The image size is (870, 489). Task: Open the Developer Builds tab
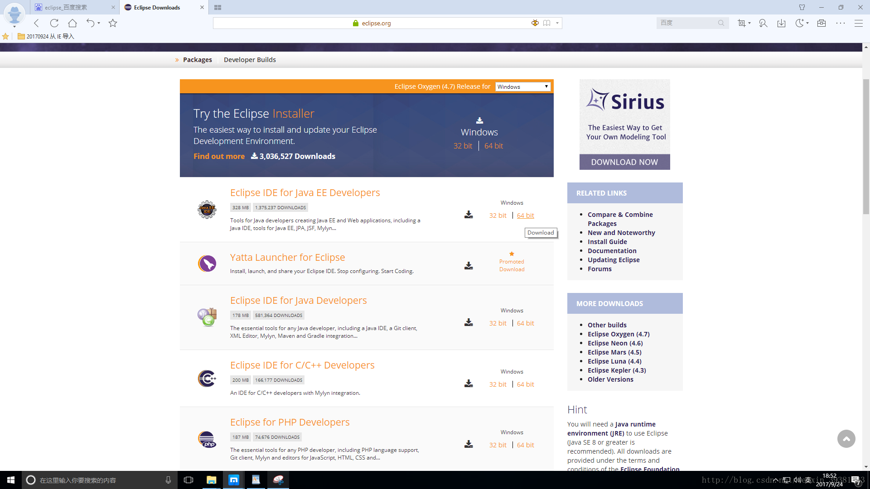point(250,59)
